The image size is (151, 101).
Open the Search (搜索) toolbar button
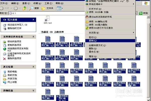pyautogui.click(x=34, y=8)
